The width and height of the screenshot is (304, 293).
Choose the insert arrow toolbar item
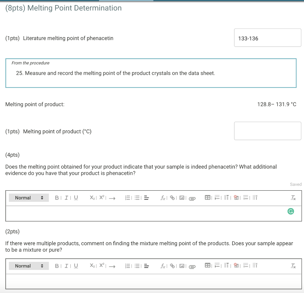pyautogui.click(x=112, y=198)
